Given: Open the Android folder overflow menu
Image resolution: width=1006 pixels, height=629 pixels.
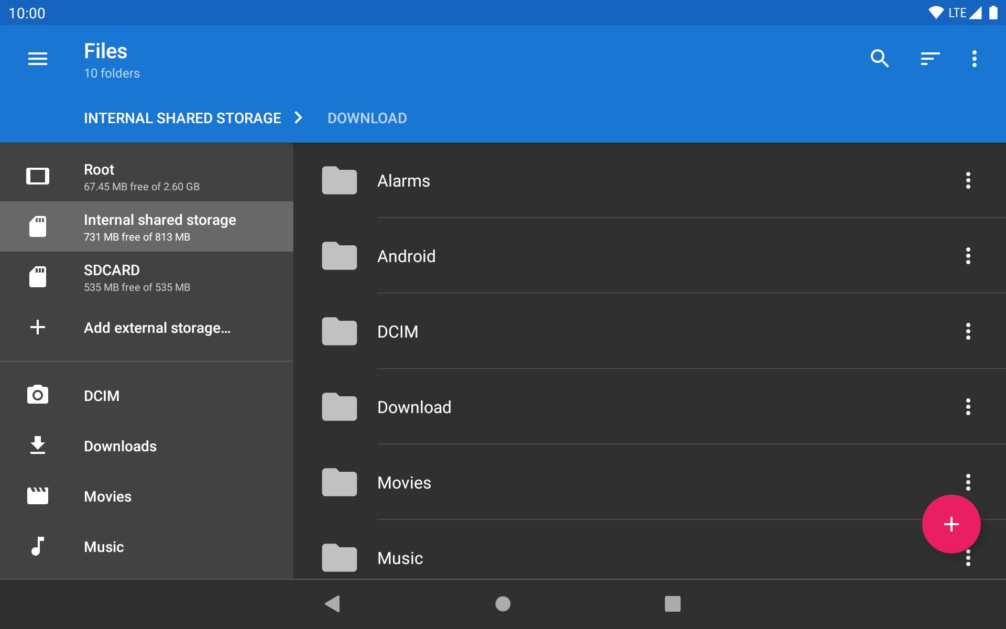Looking at the screenshot, I should click(x=968, y=256).
